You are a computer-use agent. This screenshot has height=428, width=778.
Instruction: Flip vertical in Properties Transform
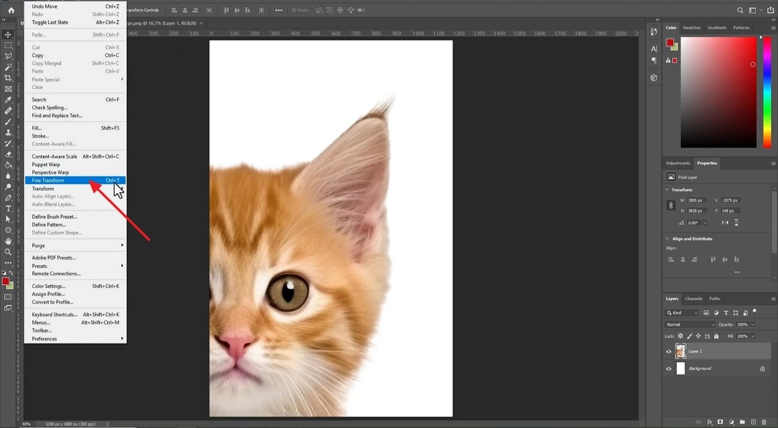pyautogui.click(x=736, y=222)
